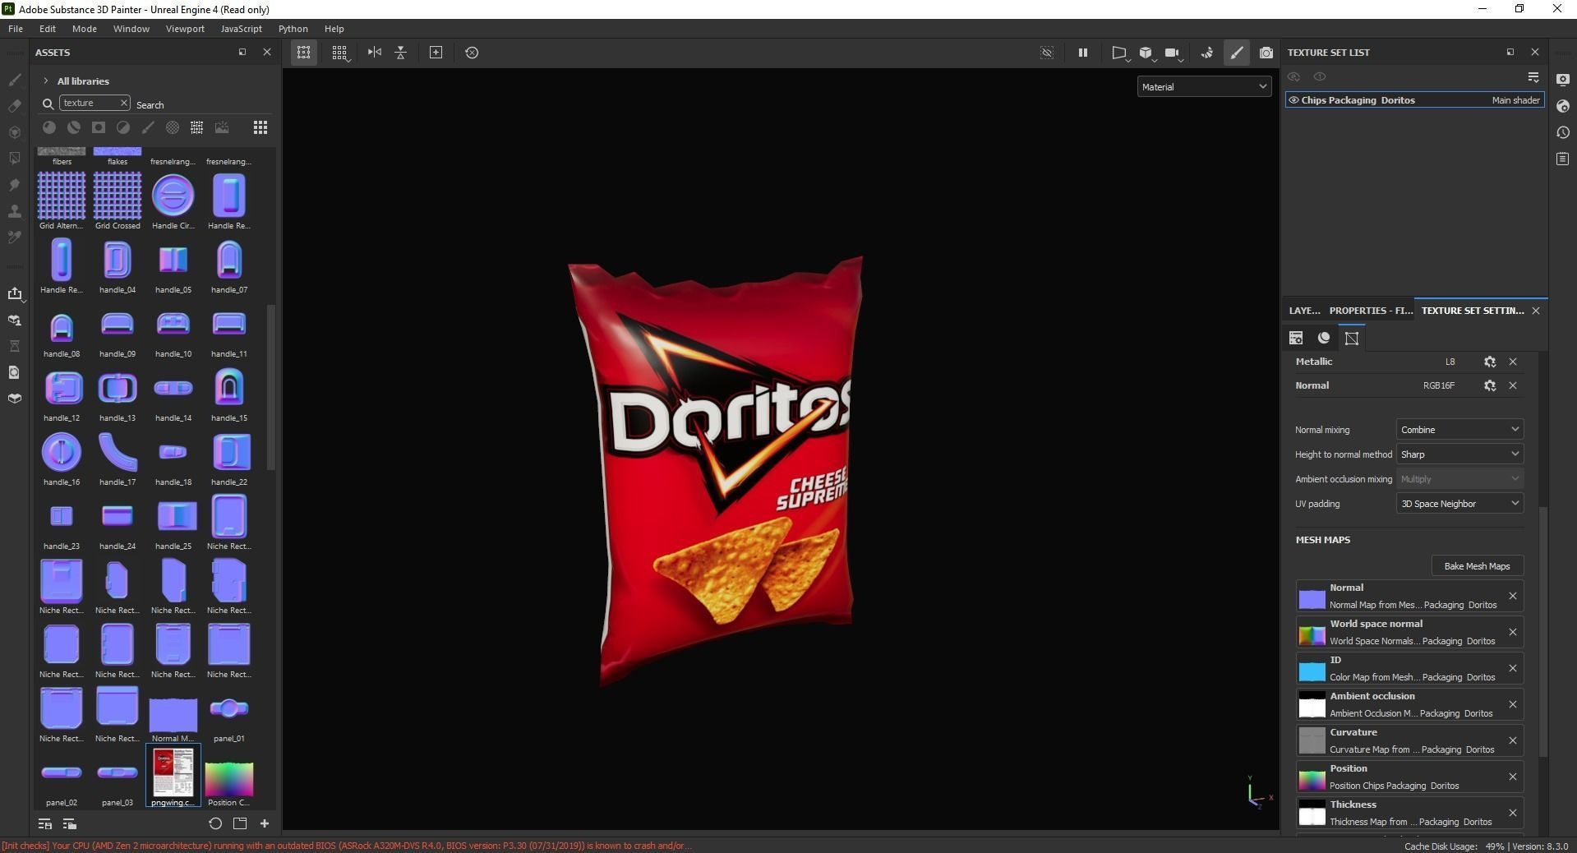The height and width of the screenshot is (853, 1577).
Task: Open the Material viewport dropdown
Action: (1204, 87)
